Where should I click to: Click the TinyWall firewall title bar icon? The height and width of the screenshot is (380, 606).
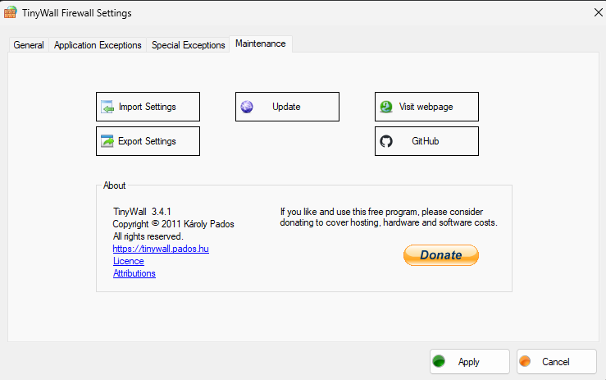[x=11, y=12]
